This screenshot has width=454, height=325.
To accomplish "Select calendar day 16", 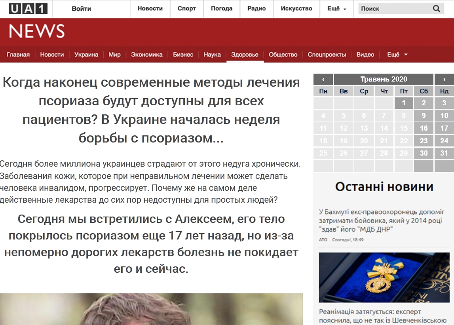I will pyautogui.click(x=424, y=128).
